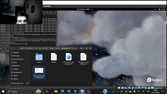Navigate to 'labs' in path bar

point(52,48)
